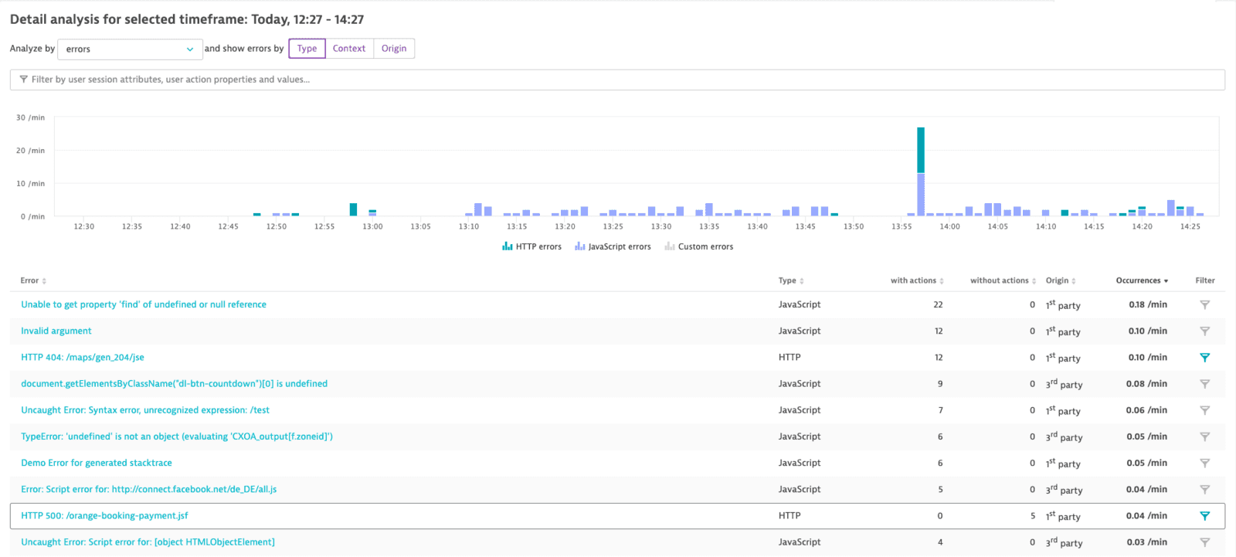Filter by 'Unable to get property find' error row
This screenshot has height=557, width=1236.
(x=1204, y=305)
